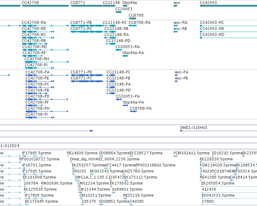Select transcript wuc-RA
257x206 pixels.
pyautogui.click(x=181, y=23)
